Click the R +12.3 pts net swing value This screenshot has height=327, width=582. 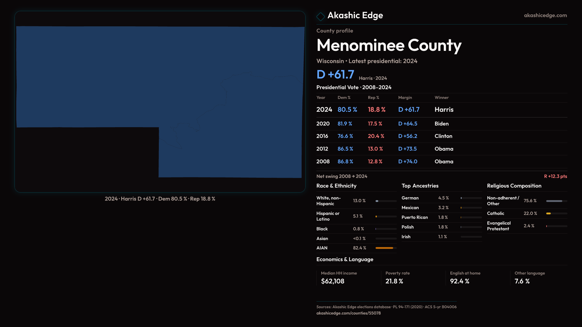[x=555, y=176]
